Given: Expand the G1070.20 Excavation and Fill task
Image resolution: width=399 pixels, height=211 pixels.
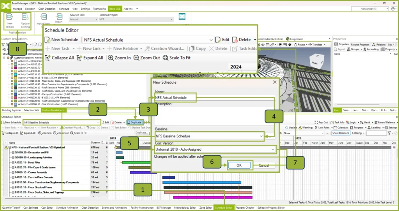Looking at the screenshot, I should pyautogui.click(x=13, y=153).
